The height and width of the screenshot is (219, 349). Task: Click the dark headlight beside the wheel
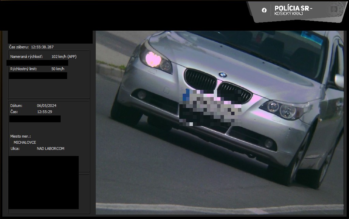(x=285, y=109)
